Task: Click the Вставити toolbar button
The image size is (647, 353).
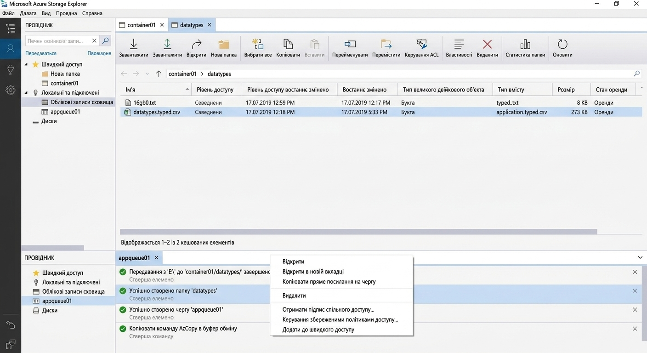Action: pyautogui.click(x=315, y=48)
